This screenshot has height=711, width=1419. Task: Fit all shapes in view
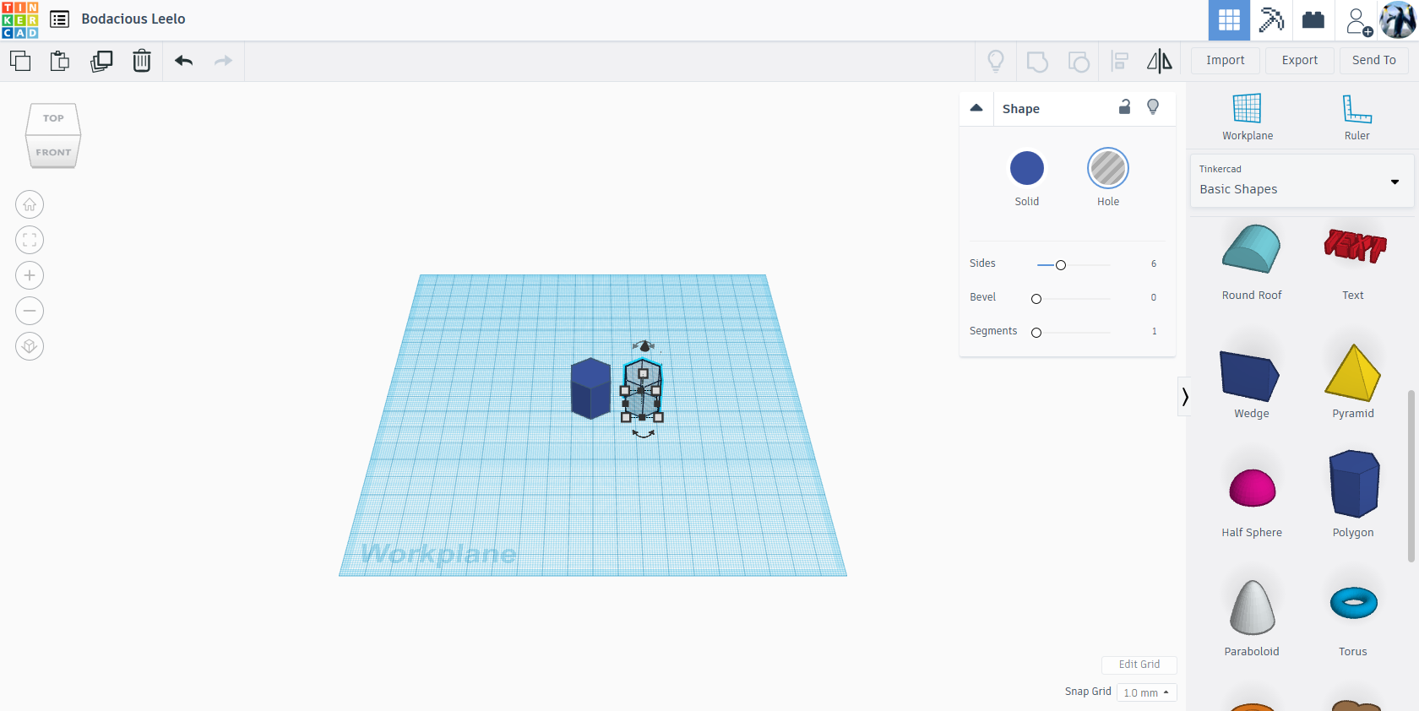[x=30, y=240]
